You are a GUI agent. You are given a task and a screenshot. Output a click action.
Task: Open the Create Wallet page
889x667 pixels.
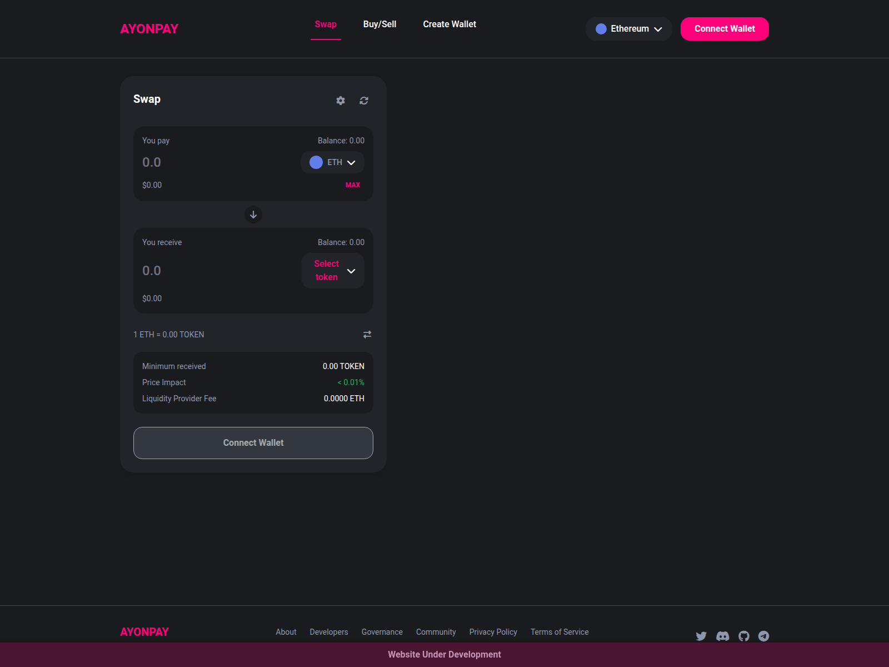click(449, 24)
